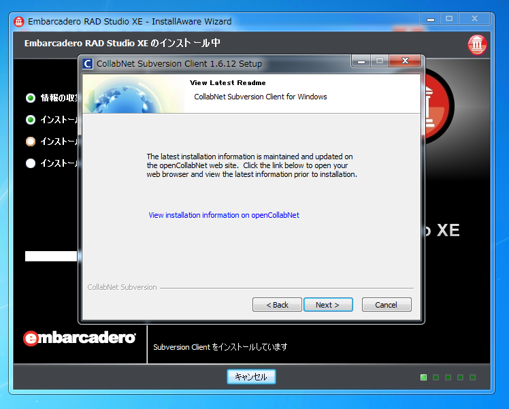The height and width of the screenshot is (409, 509).
Task: Click the white installation progress bar
Action: [51, 256]
